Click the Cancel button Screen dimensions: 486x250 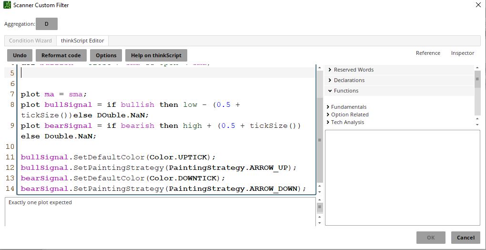[466, 238]
